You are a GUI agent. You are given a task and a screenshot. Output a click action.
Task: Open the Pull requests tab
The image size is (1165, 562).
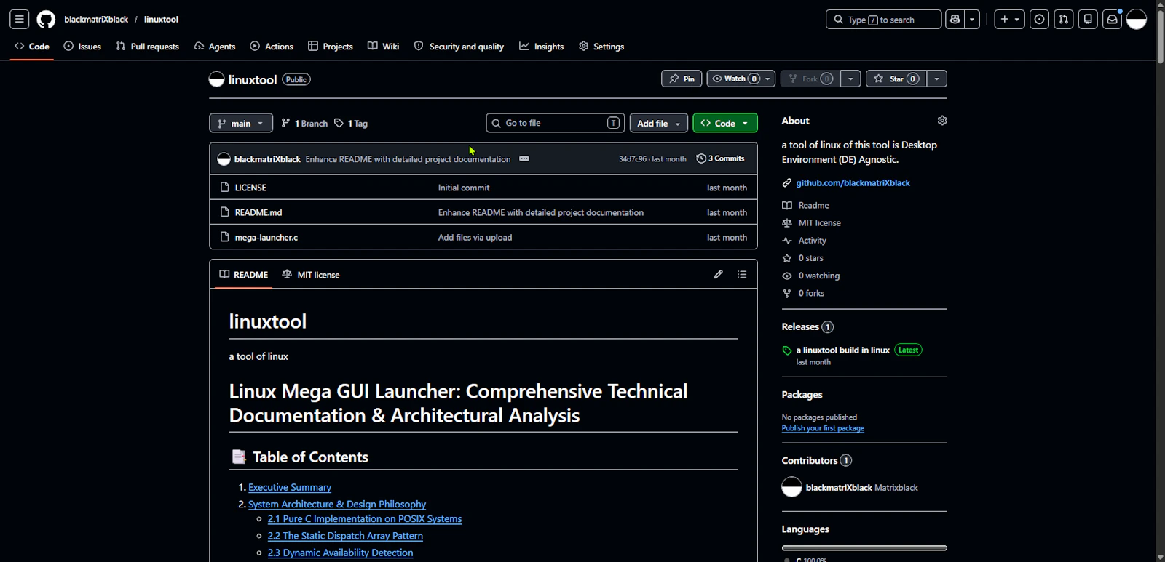tap(148, 46)
